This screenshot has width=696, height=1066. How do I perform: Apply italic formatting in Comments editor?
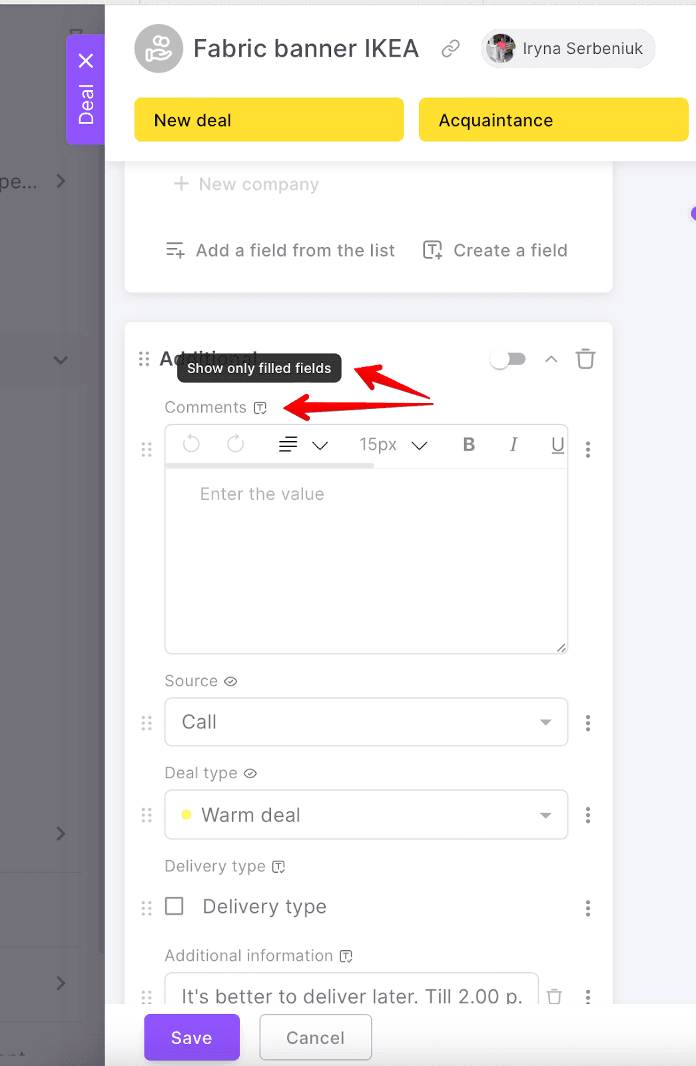point(514,444)
